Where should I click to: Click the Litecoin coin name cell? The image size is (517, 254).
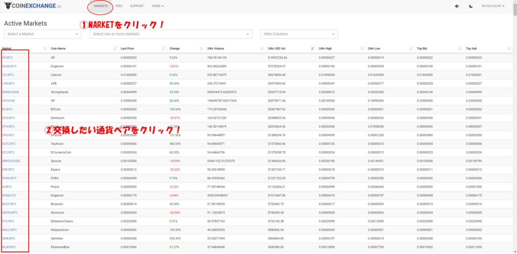56,75
